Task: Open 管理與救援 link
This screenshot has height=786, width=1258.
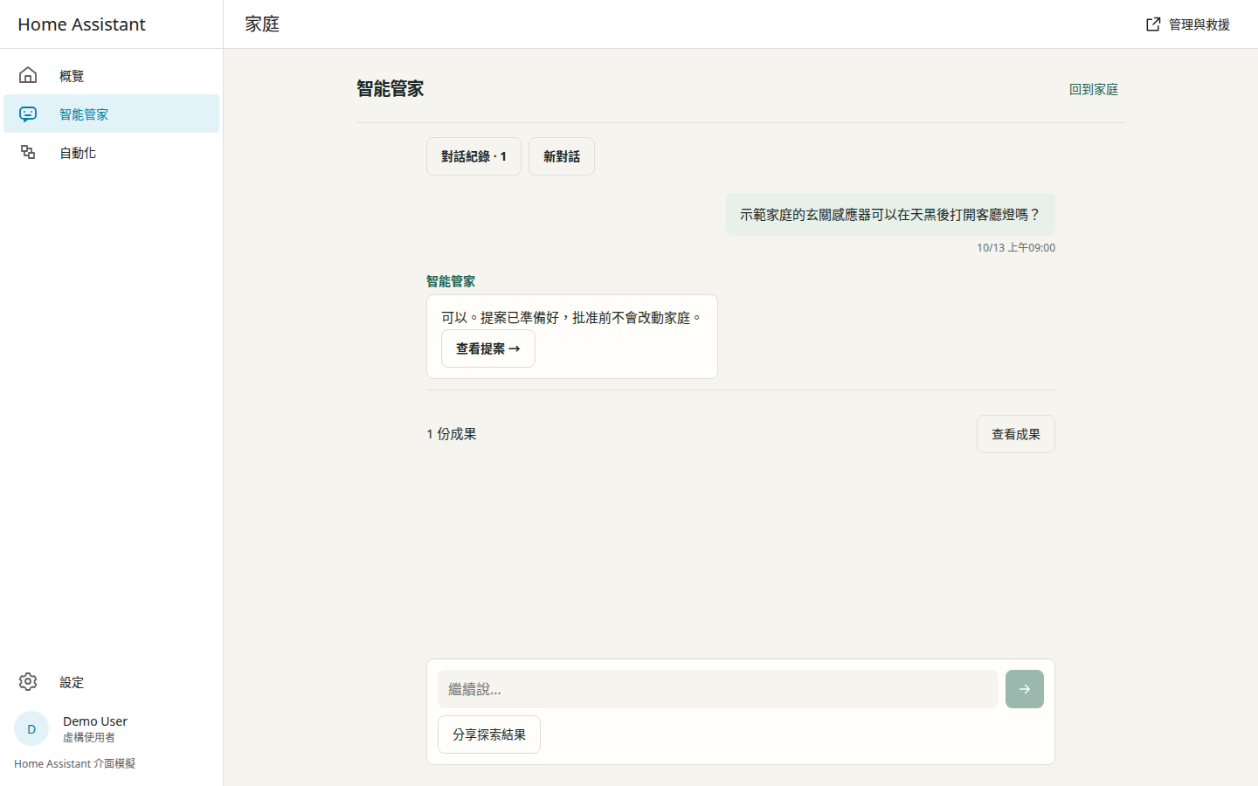Action: 1188,24
